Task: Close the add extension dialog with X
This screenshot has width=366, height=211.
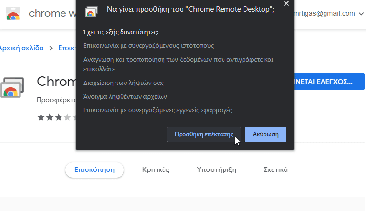Action: [x=286, y=3]
